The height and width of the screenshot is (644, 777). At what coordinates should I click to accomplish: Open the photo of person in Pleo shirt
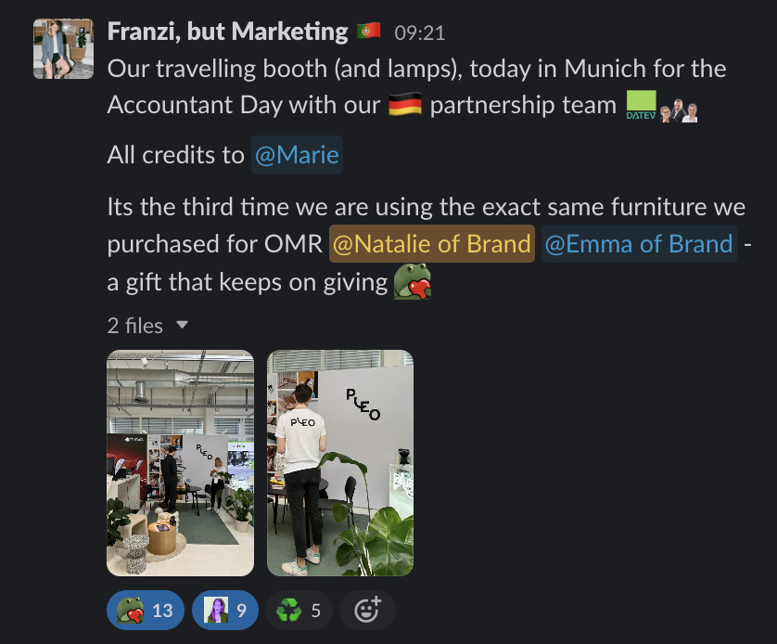click(340, 463)
